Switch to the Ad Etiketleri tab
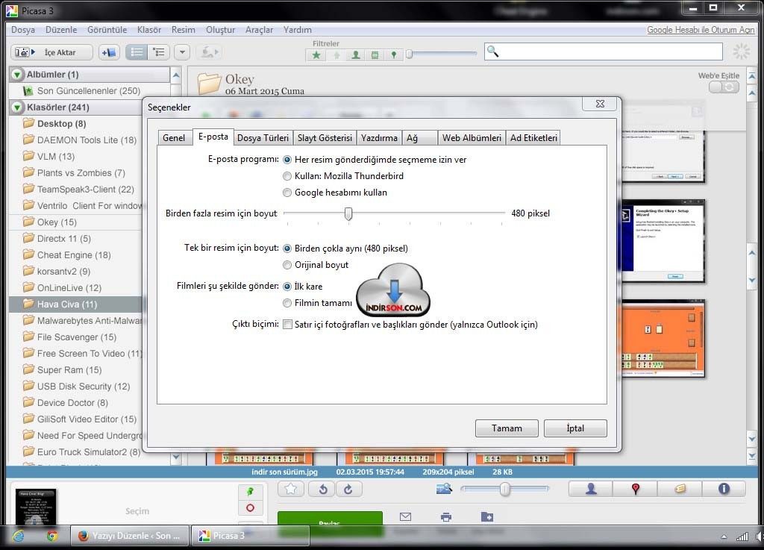 [x=533, y=138]
